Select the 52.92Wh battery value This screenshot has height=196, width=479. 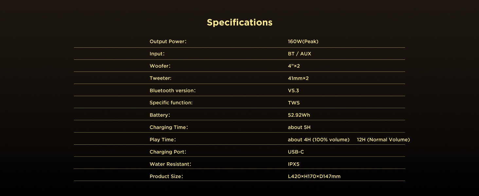point(299,115)
